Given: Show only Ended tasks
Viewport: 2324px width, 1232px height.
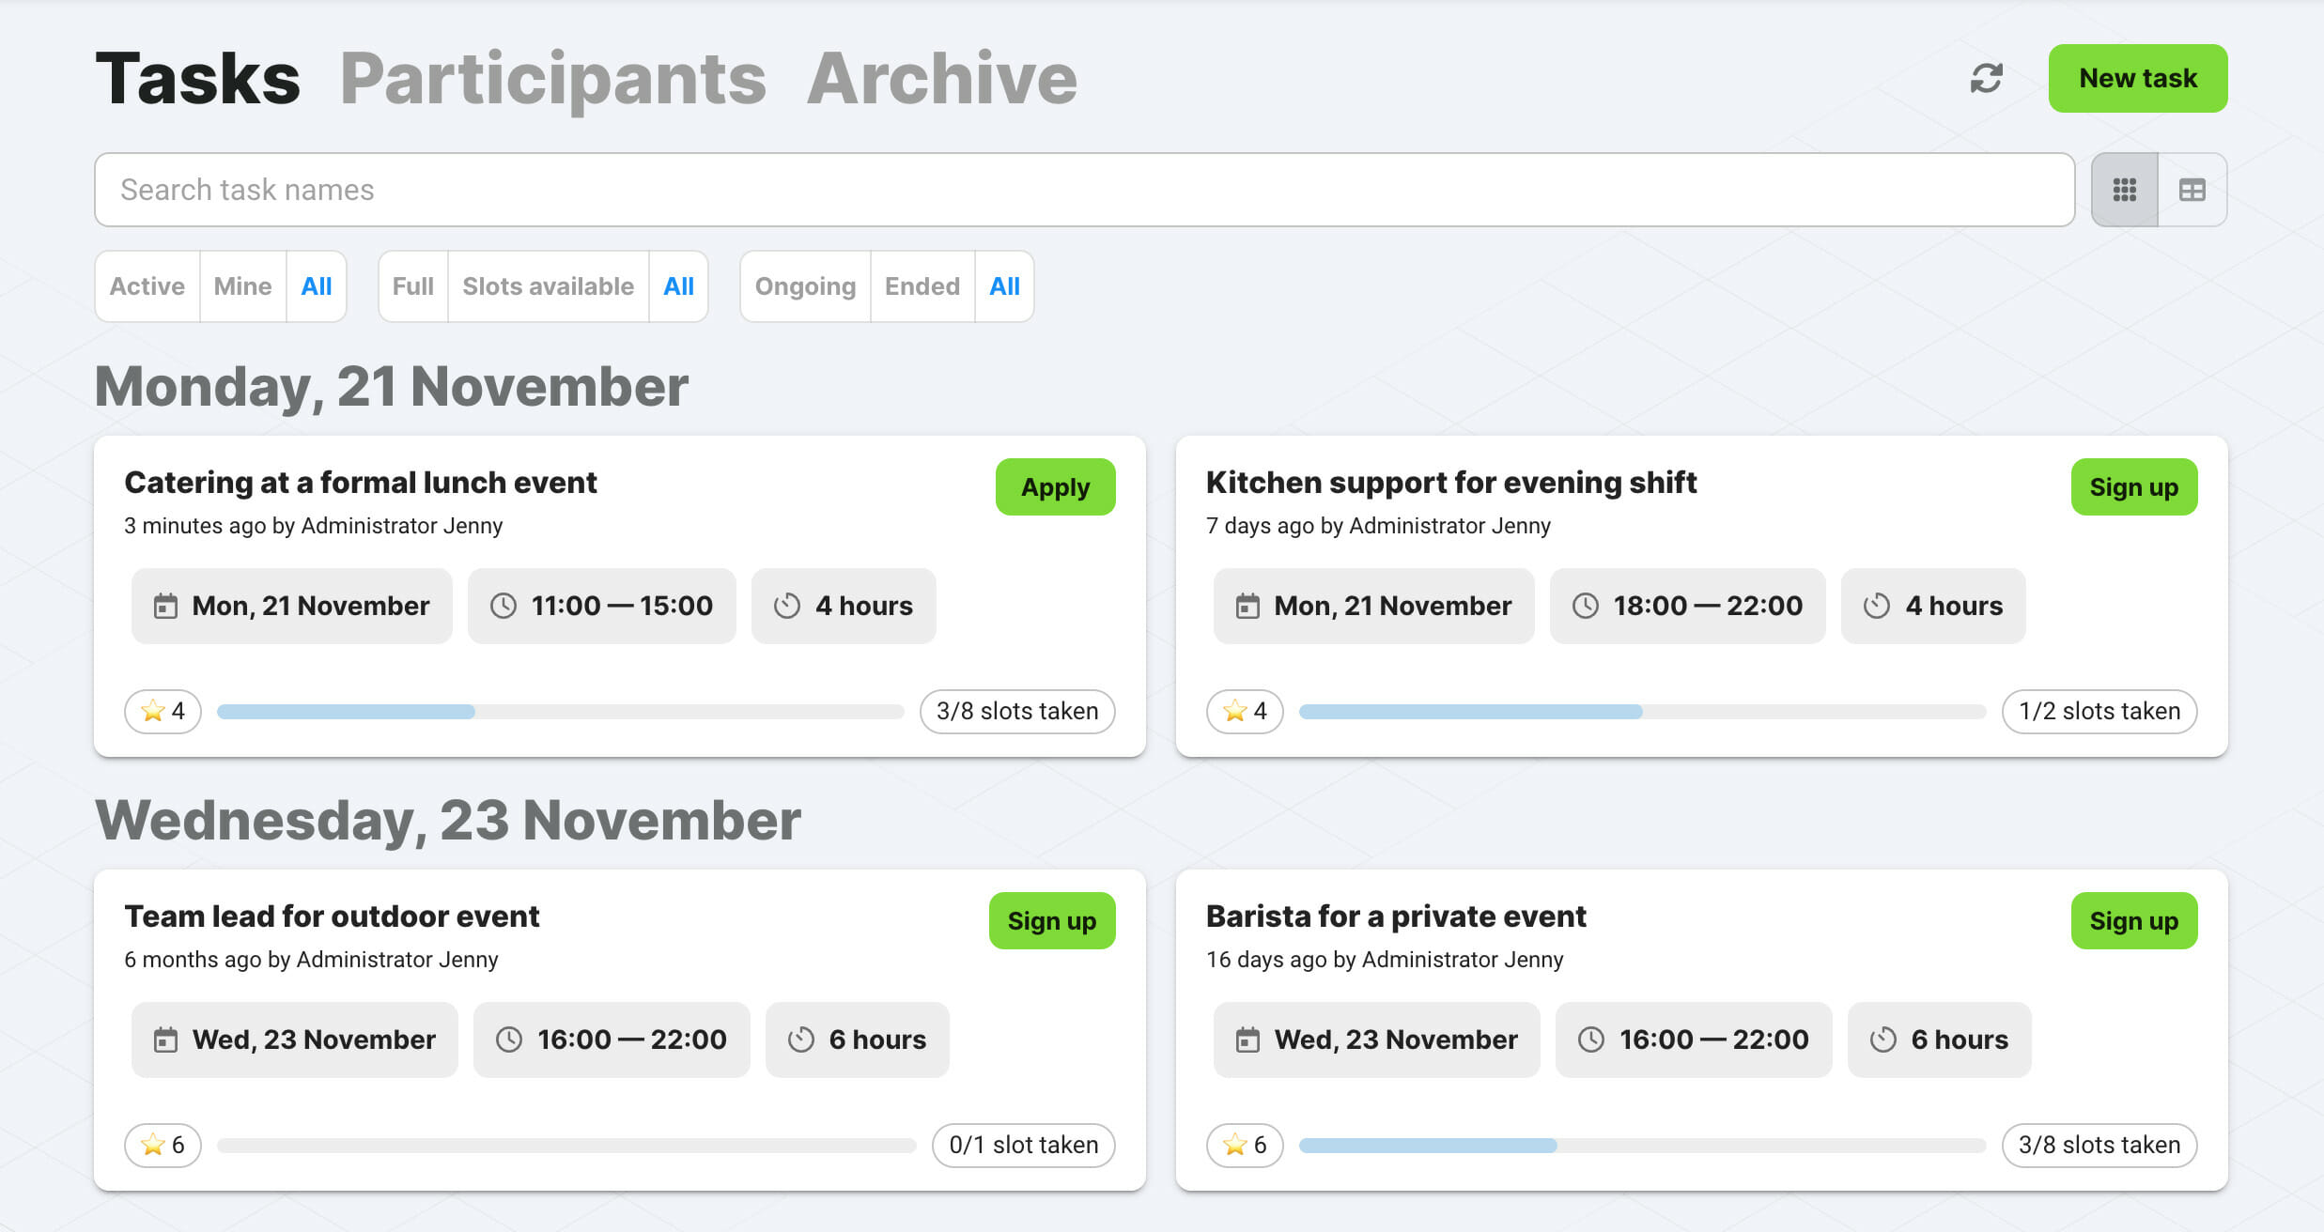Looking at the screenshot, I should [922, 286].
